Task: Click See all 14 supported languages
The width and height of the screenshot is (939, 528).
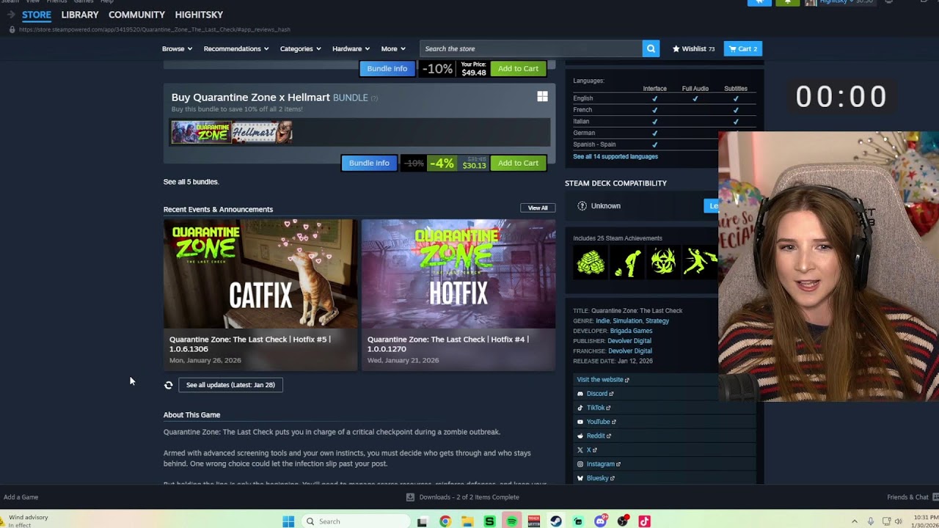Action: click(615, 156)
